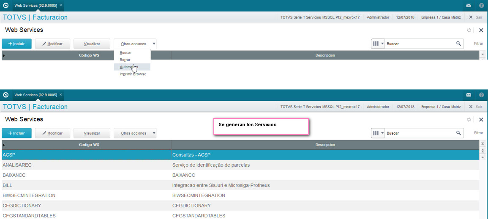Click help question mark in services-list window
Screen dimensions: 488x219
(x=482, y=95)
